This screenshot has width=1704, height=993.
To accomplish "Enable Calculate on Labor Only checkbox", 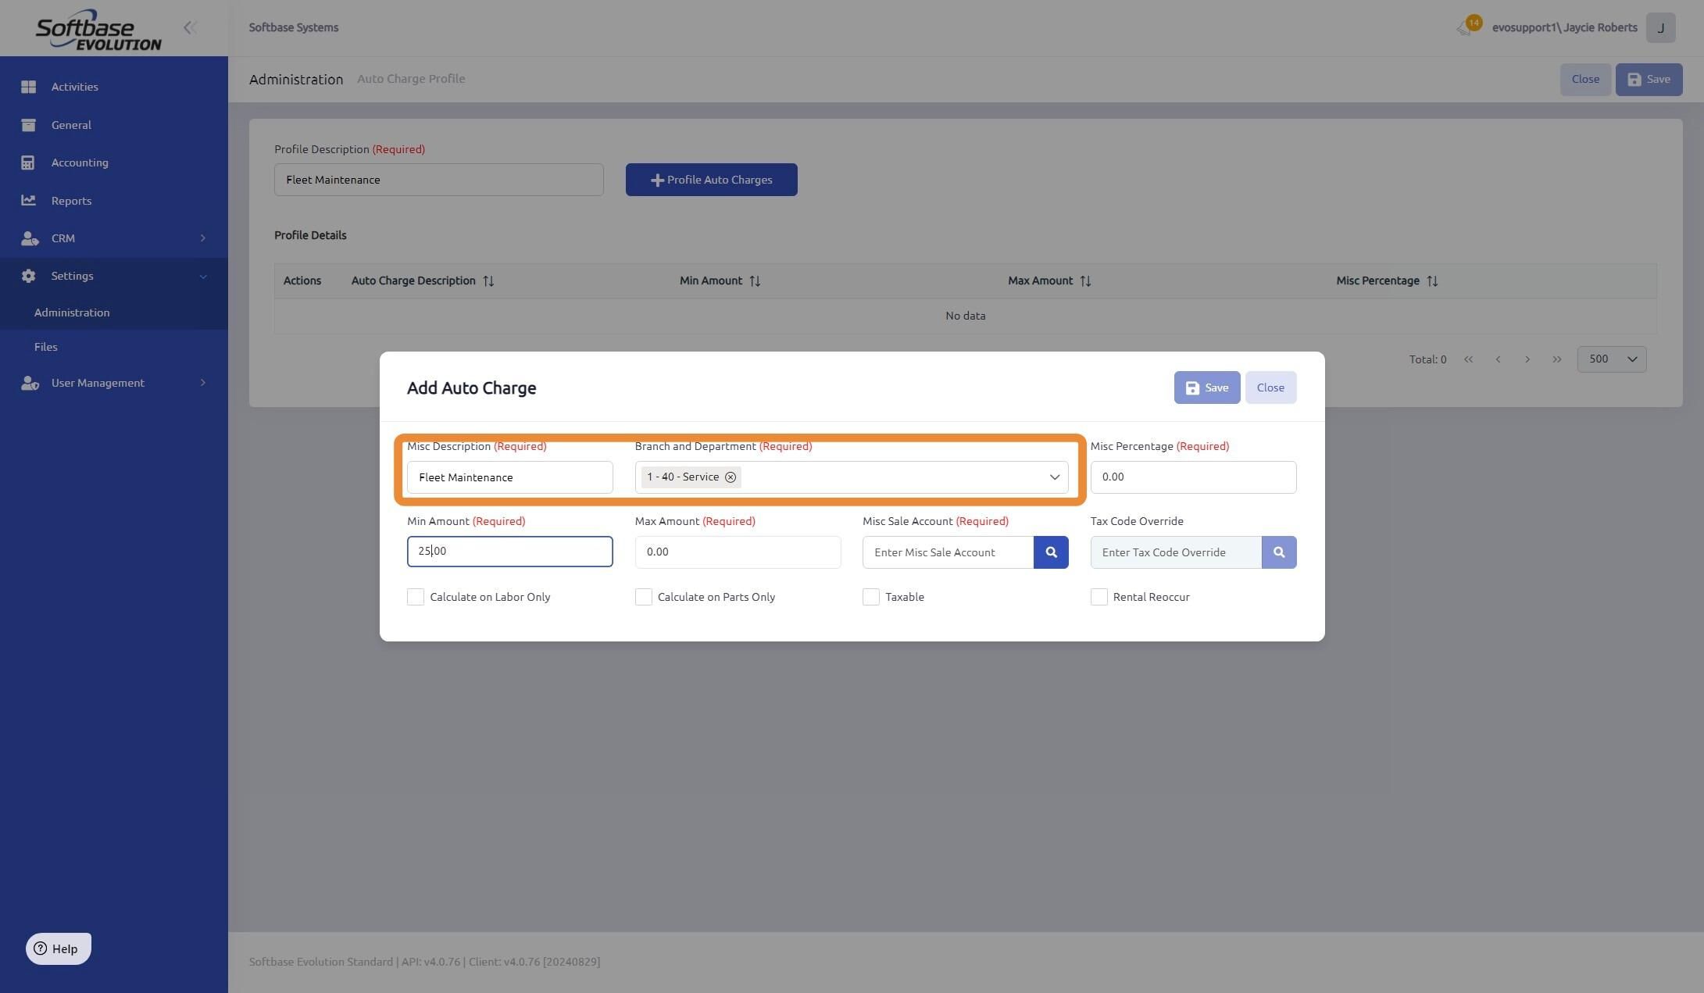I will pyautogui.click(x=416, y=597).
